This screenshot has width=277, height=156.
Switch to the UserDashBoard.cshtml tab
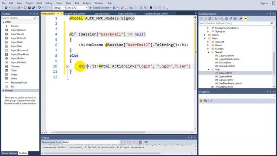(x=156, y=13)
